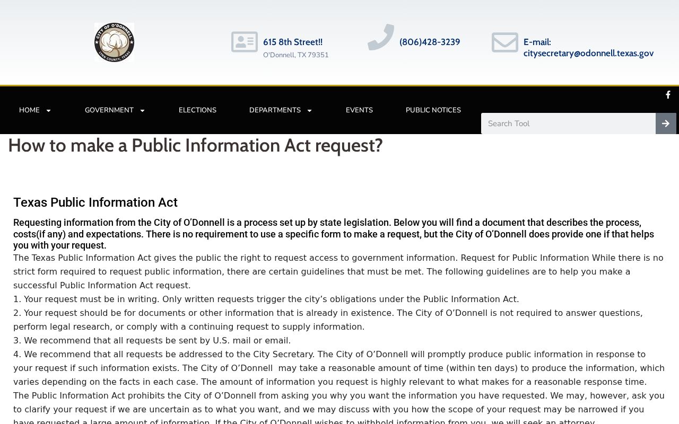Click the citysecretary@odonnell.texas.gov email link

(588, 53)
